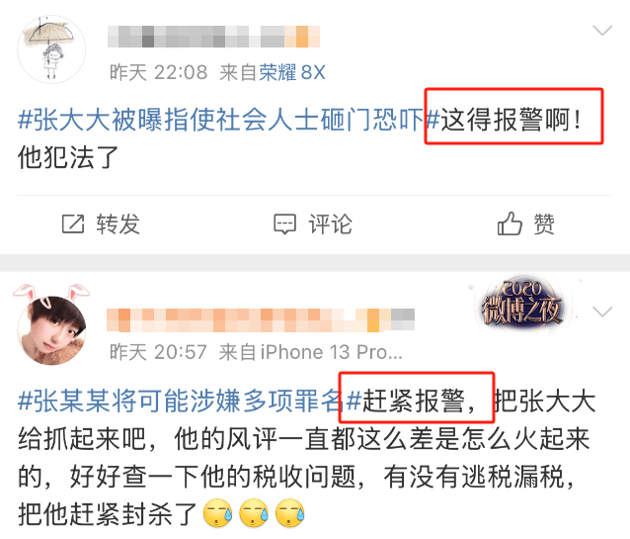
Task: Open first user's umbrella avatar
Action: [51, 49]
